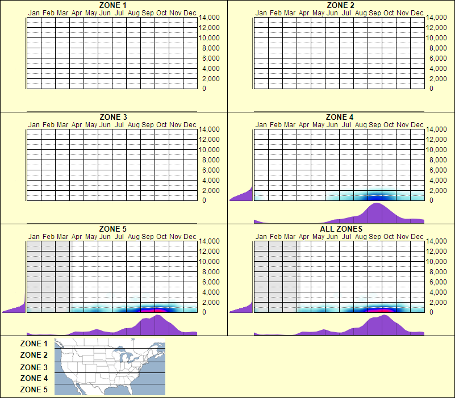Click the ZONE 5 chart title

point(111,228)
